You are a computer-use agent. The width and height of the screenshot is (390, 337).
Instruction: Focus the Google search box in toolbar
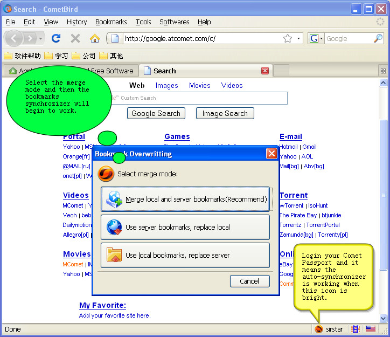(349, 38)
